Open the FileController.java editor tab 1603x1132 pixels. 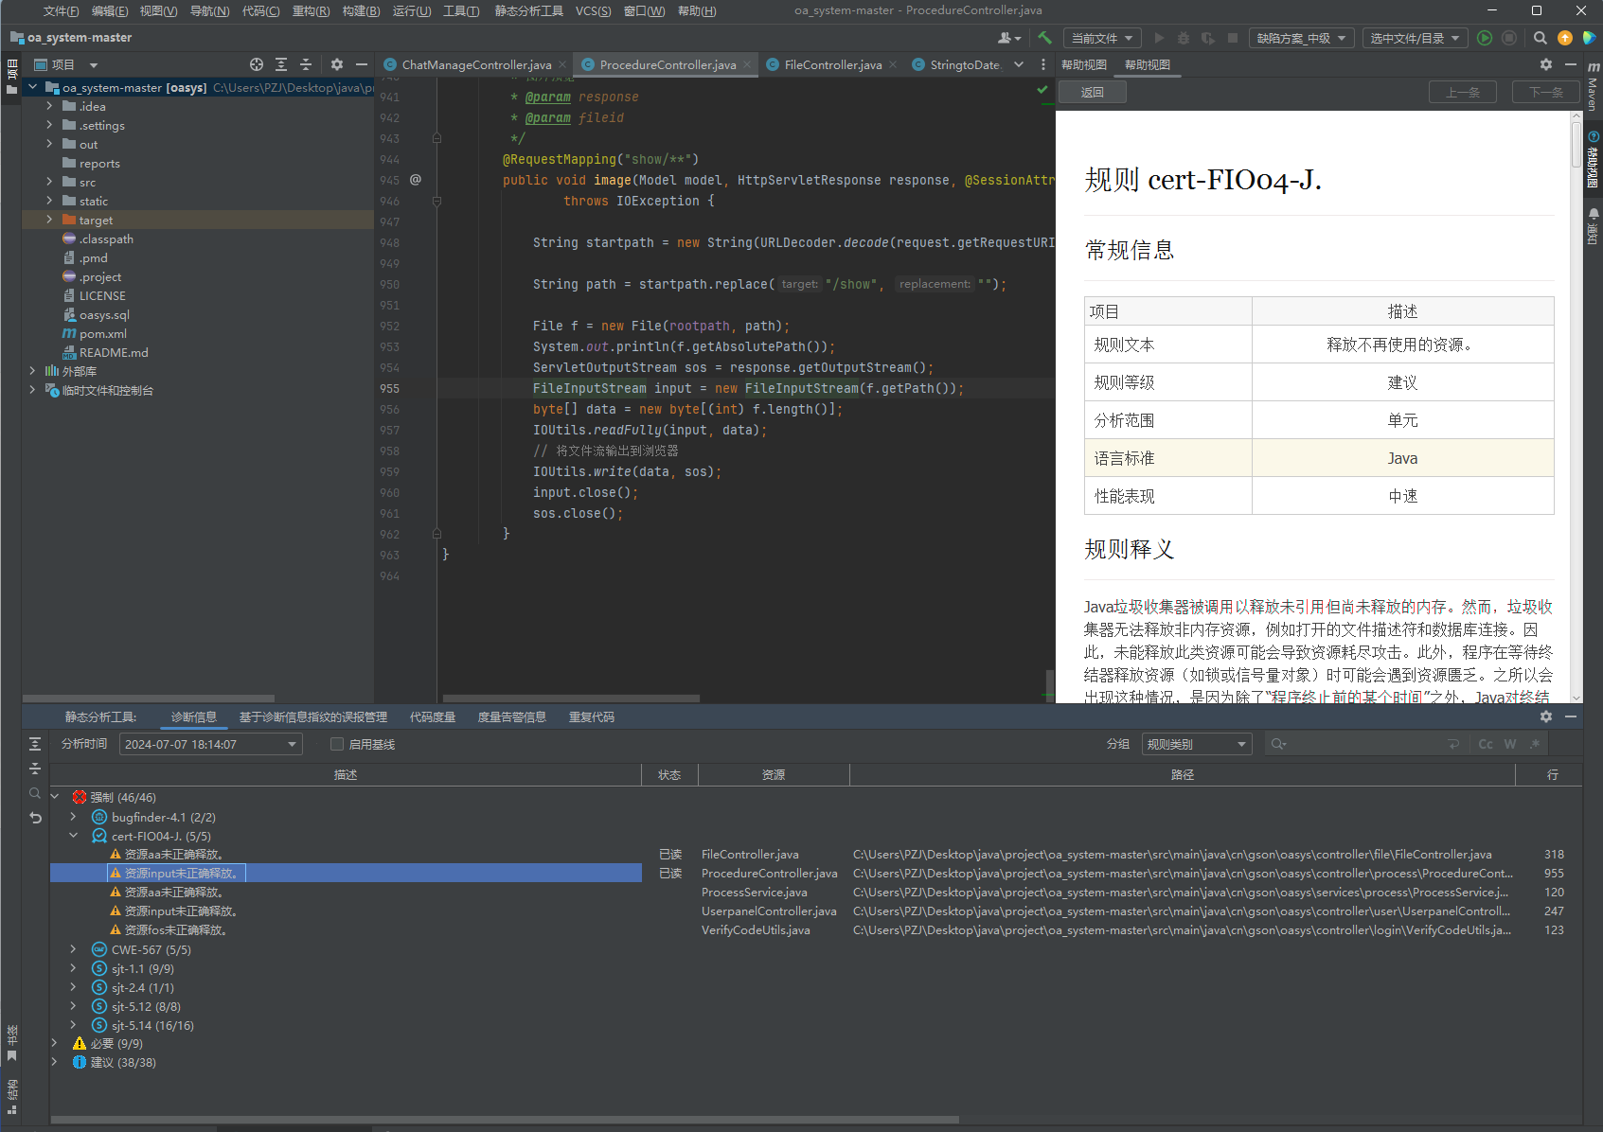pos(832,64)
